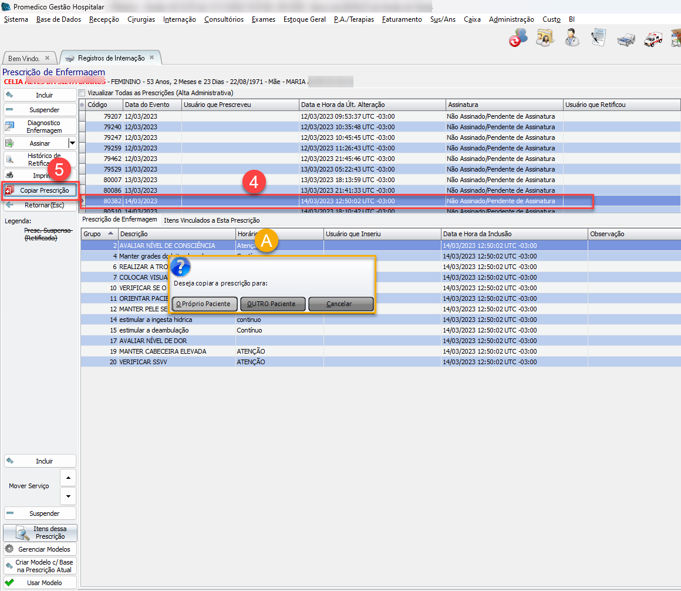This screenshot has height=591, width=681.
Task: Open the Faturamento menu
Action: pos(402,19)
